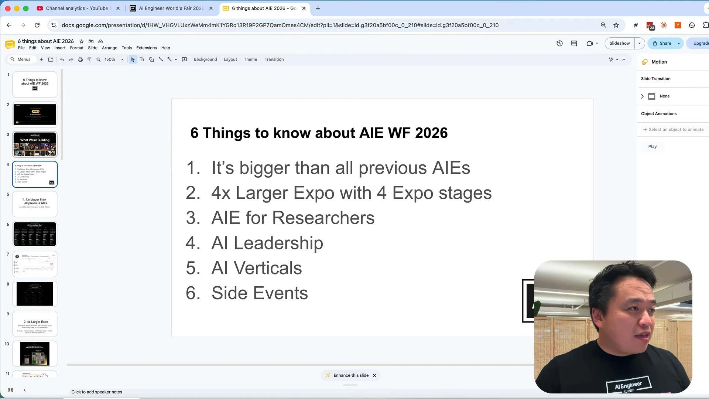Click the cloud save status icon
Viewport: 709px width, 399px height.
coord(100,41)
